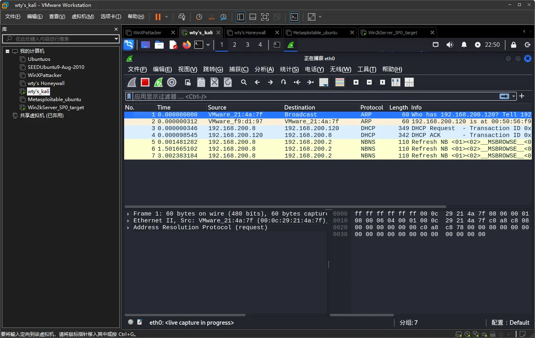Click the Time column header
Viewport: 535px width, 338px height.
181,108
